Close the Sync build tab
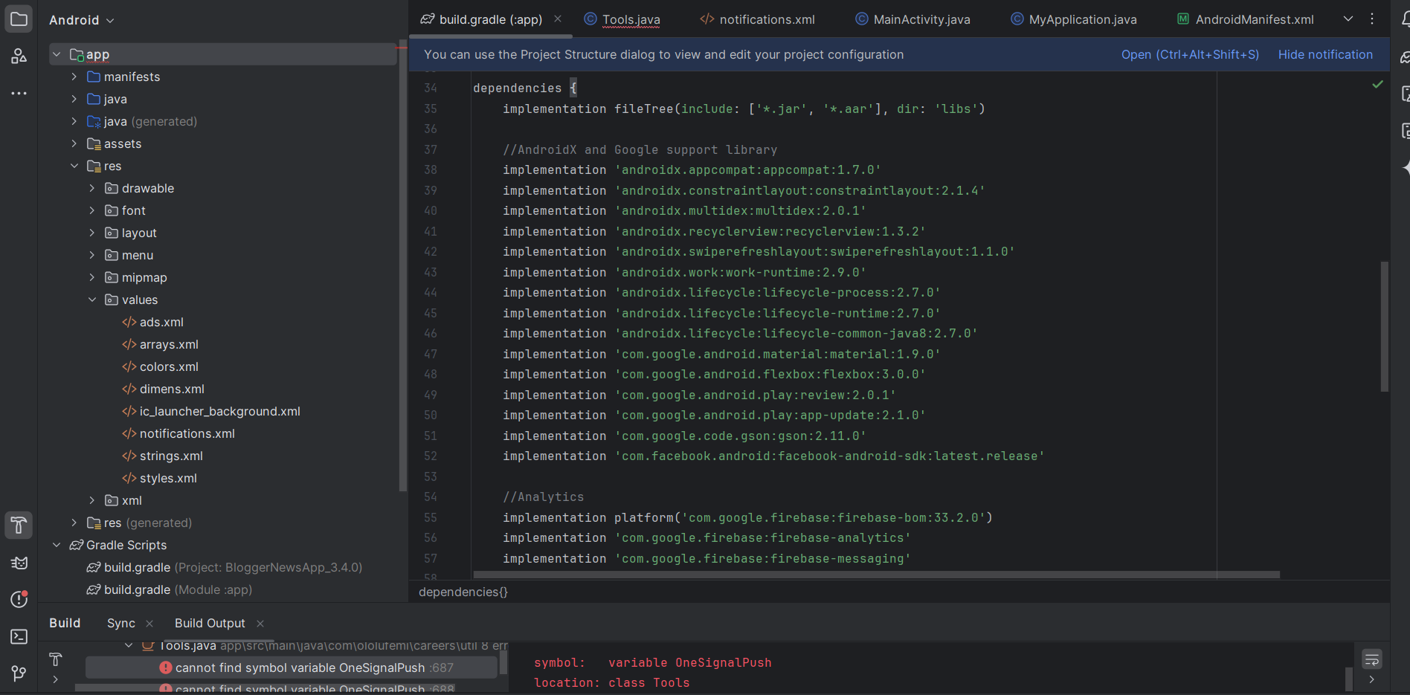 click(149, 624)
